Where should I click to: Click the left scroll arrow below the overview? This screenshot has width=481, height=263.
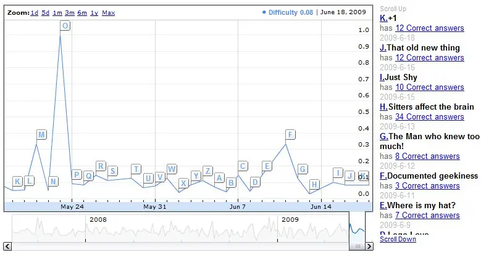click(x=8, y=246)
